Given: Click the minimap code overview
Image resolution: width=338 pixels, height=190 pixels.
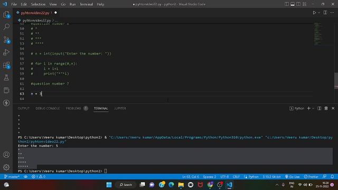Looking at the screenshot, I should pos(318,34).
